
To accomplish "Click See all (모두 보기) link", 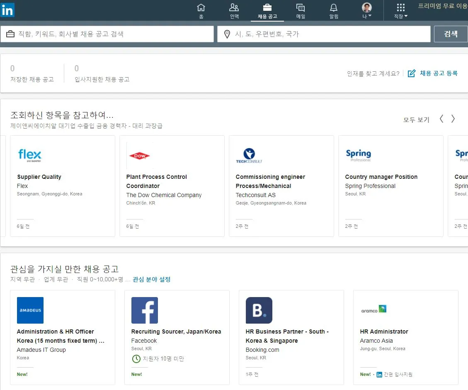I will [x=416, y=120].
